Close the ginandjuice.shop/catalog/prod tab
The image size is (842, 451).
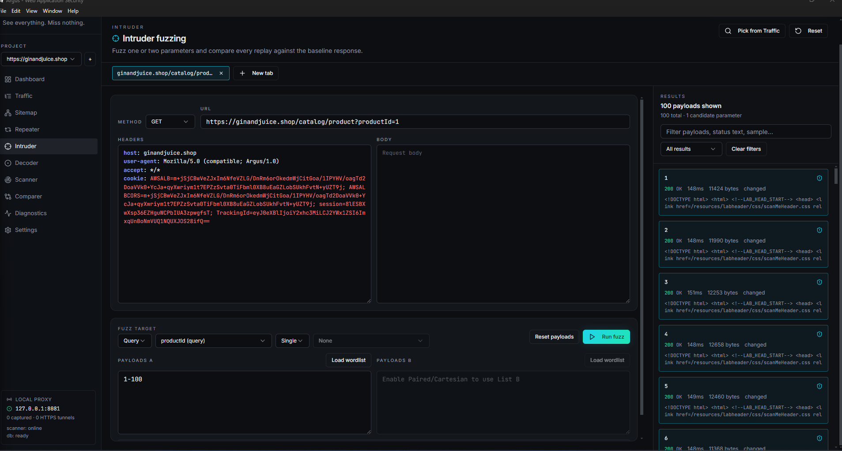coord(221,73)
